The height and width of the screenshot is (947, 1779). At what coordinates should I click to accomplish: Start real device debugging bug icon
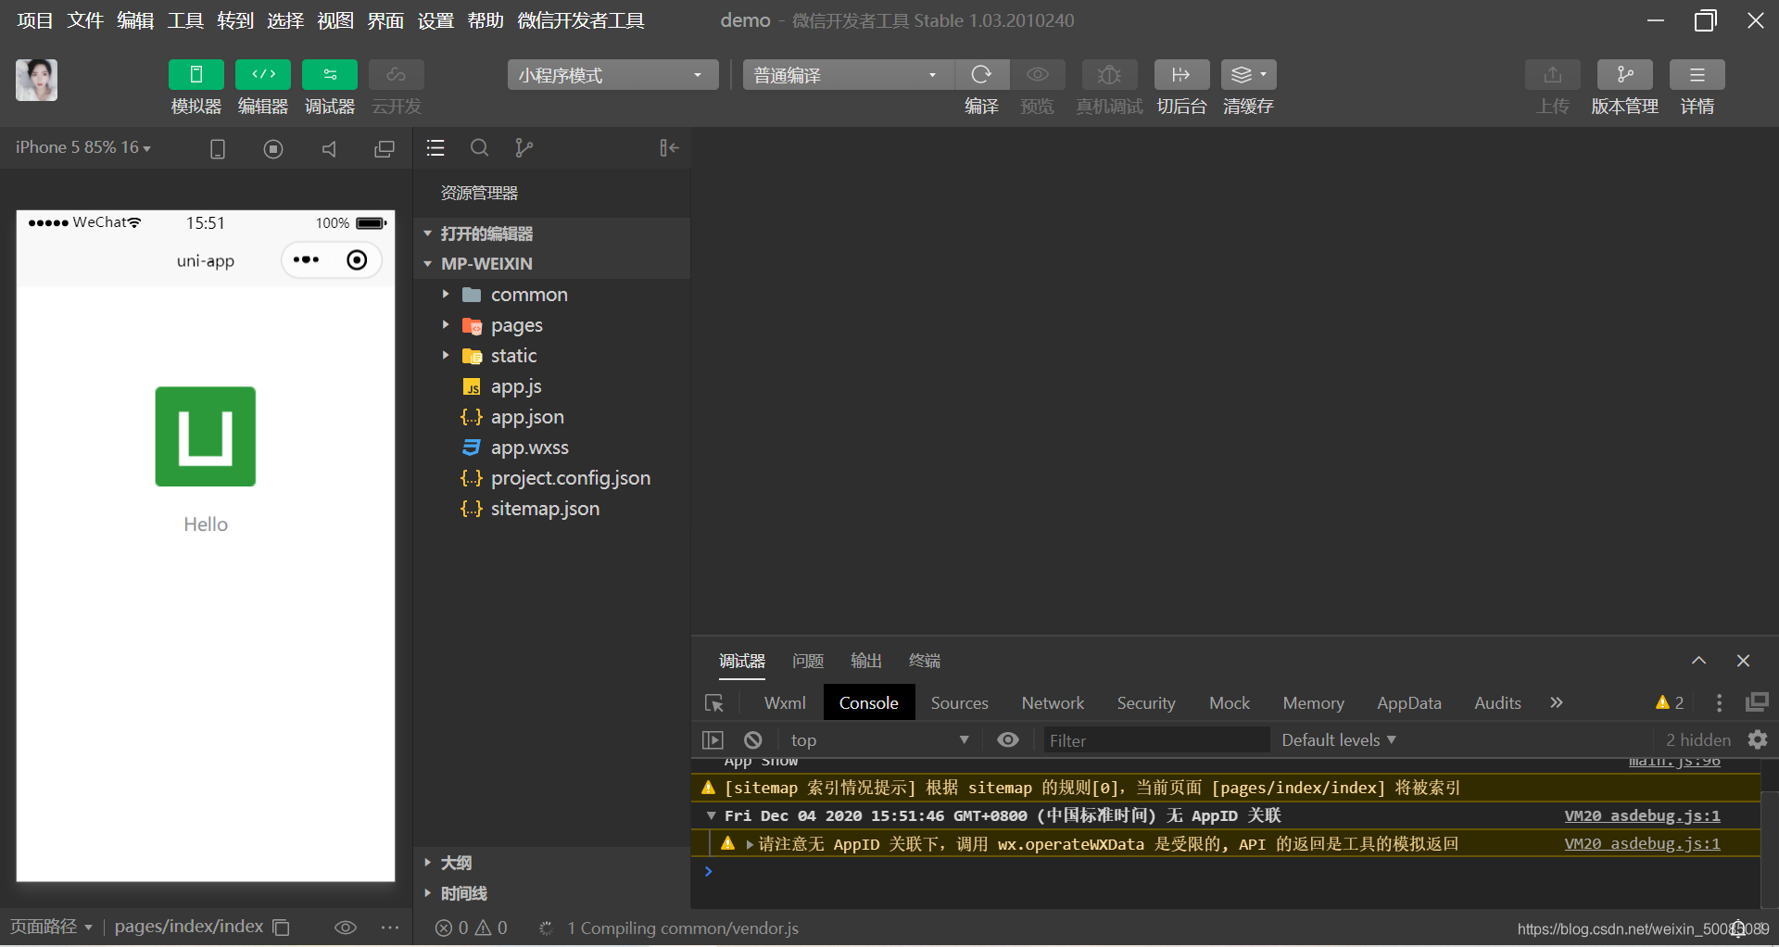point(1109,75)
